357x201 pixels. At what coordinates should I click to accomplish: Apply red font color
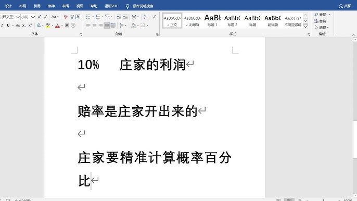point(58,26)
